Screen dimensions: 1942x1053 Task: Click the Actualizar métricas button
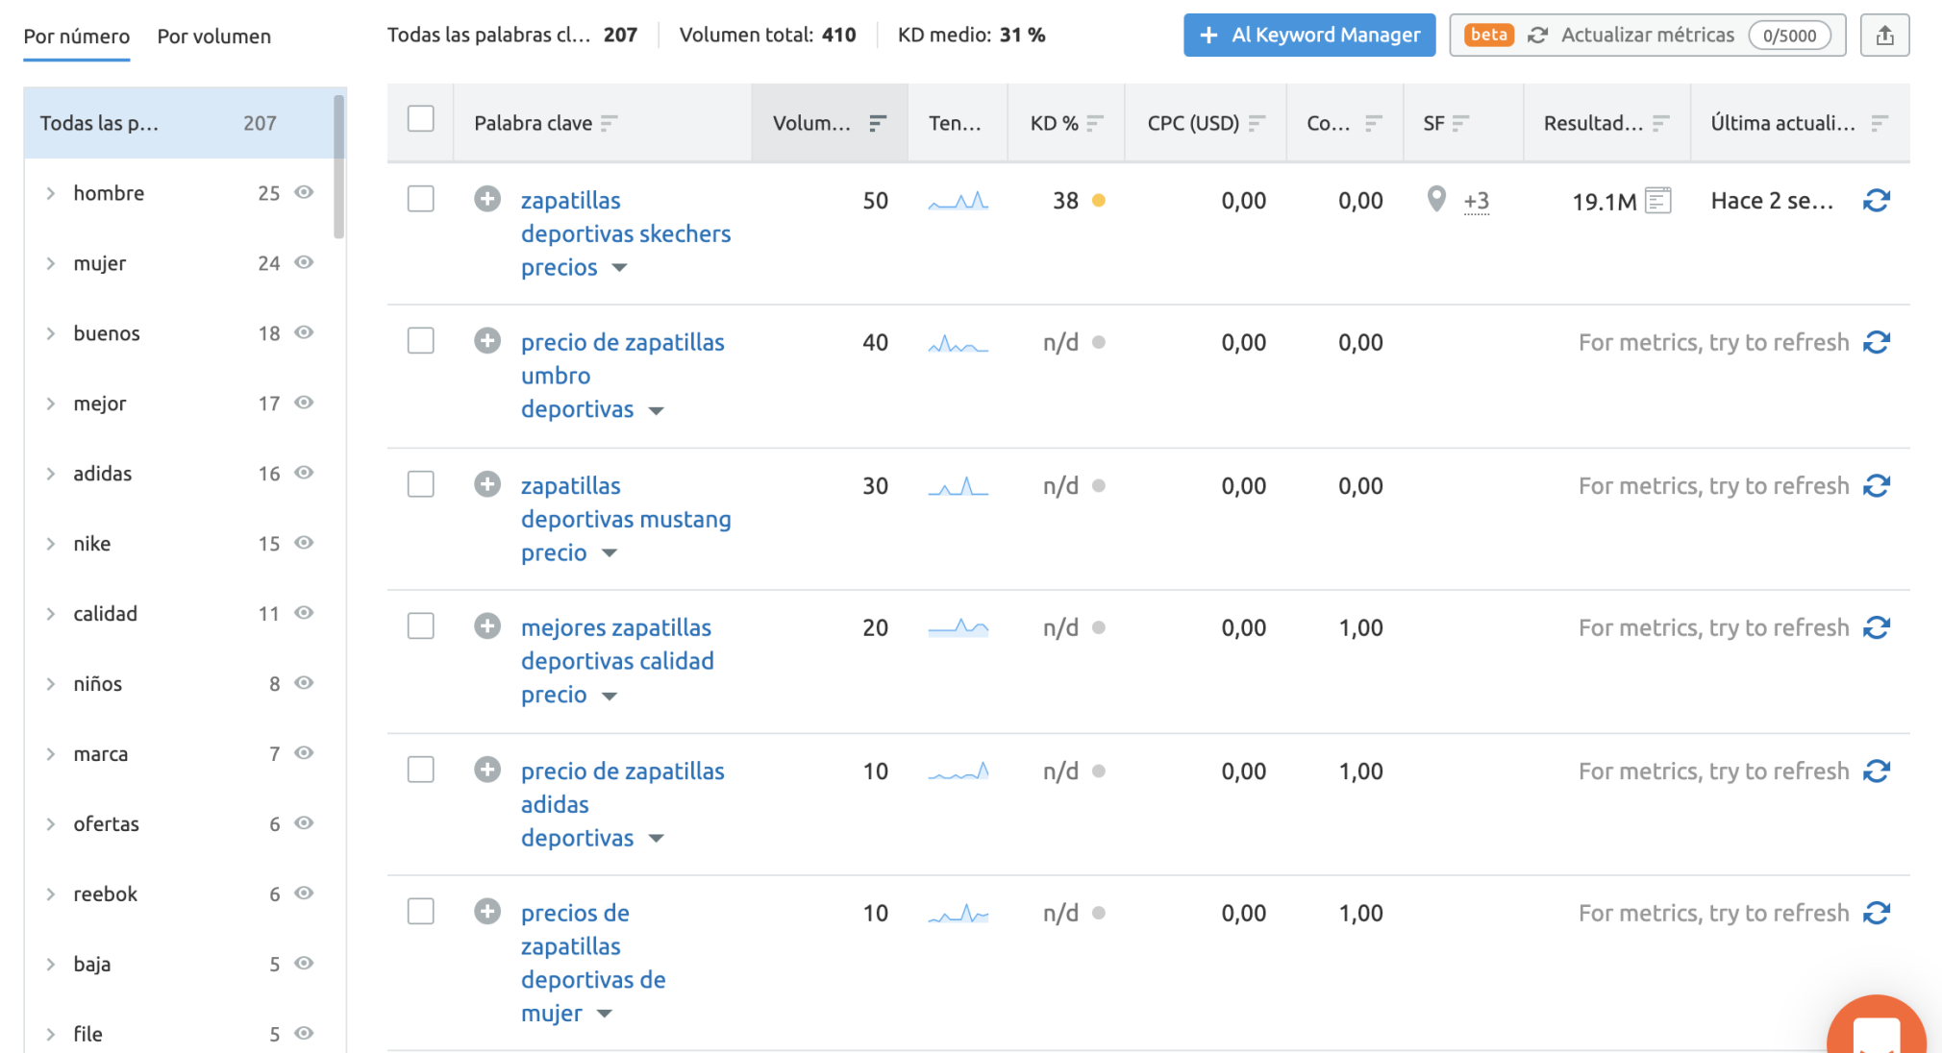[1647, 36]
